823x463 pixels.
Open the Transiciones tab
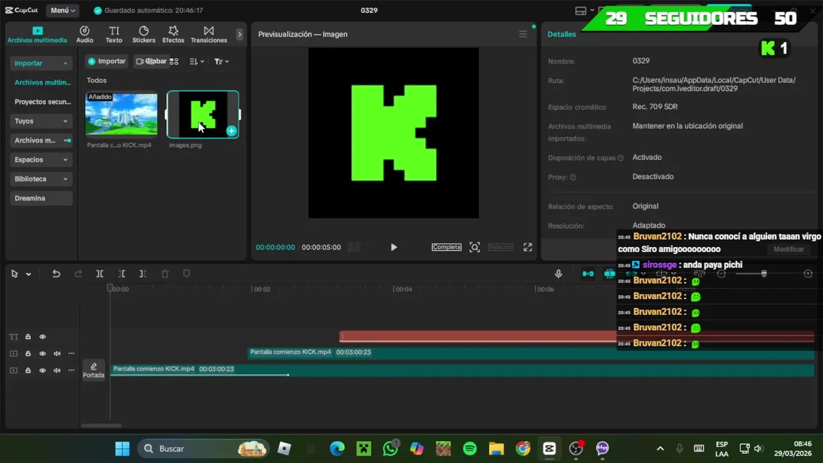(x=209, y=35)
